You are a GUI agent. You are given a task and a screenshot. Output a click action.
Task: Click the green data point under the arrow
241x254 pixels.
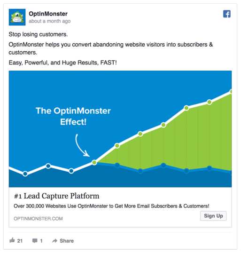[94, 162]
